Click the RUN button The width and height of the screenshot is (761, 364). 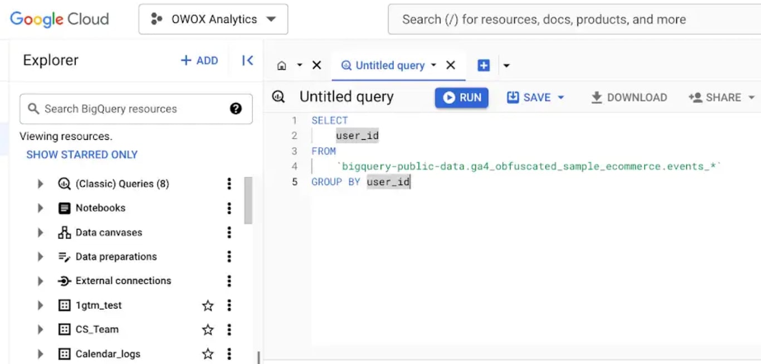462,98
